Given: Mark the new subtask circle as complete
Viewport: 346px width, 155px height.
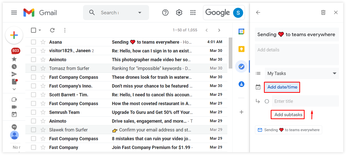Looking at the screenshot, I should (267, 101).
